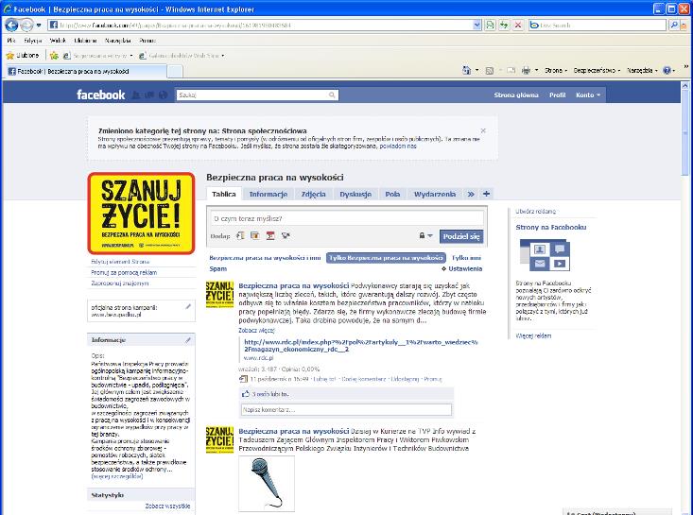
Task: Select the 'Tylko Bezpieczna praca na wysokości' filter
Action: [x=386, y=258]
